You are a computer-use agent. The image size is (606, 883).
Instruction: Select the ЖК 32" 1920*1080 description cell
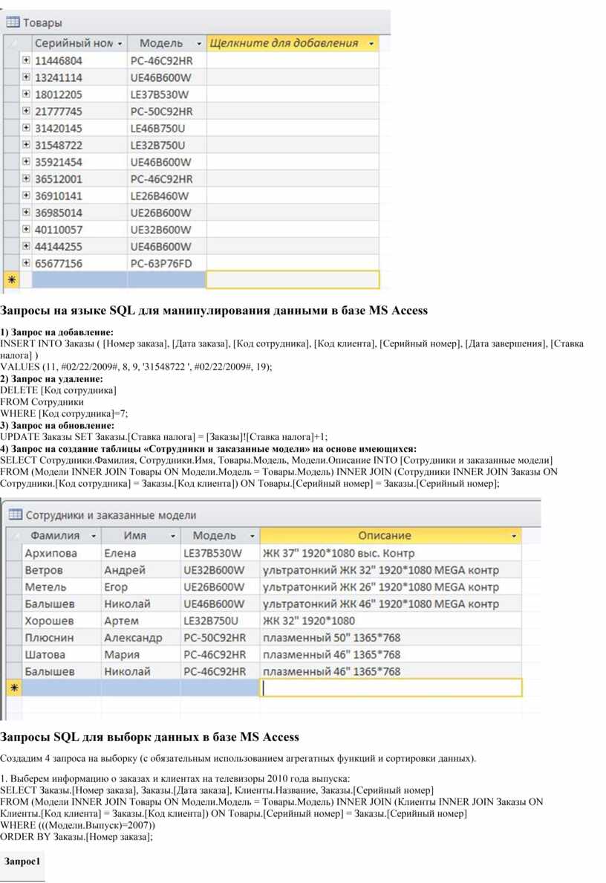391,621
